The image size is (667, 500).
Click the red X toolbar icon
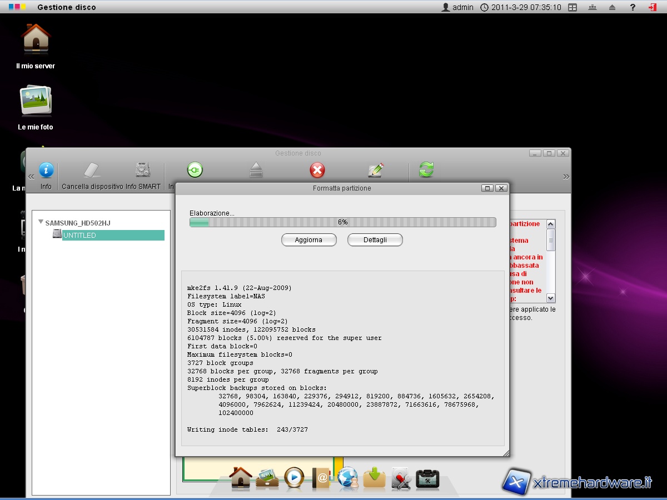[x=317, y=170]
